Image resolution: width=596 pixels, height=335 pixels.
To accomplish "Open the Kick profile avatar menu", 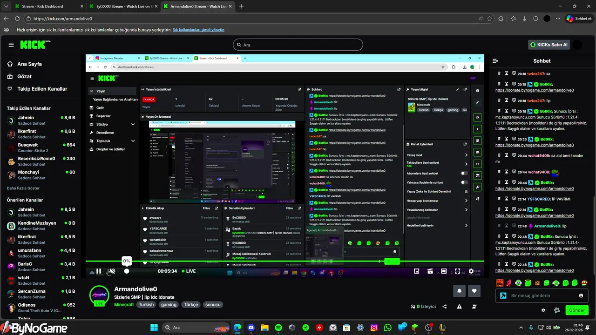I will (577, 45).
